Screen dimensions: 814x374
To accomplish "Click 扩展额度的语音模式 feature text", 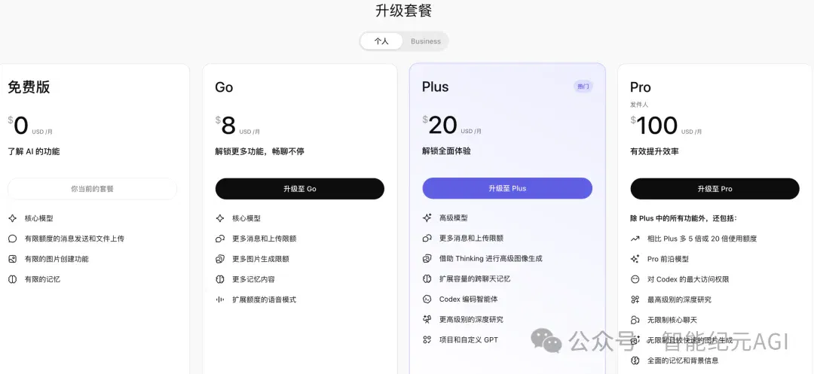I will point(265,300).
